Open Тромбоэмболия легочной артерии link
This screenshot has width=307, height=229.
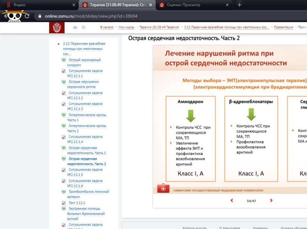[88, 194]
